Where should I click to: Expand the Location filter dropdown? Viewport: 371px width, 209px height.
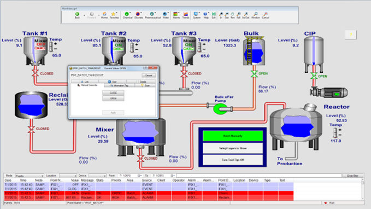click(x=68, y=176)
